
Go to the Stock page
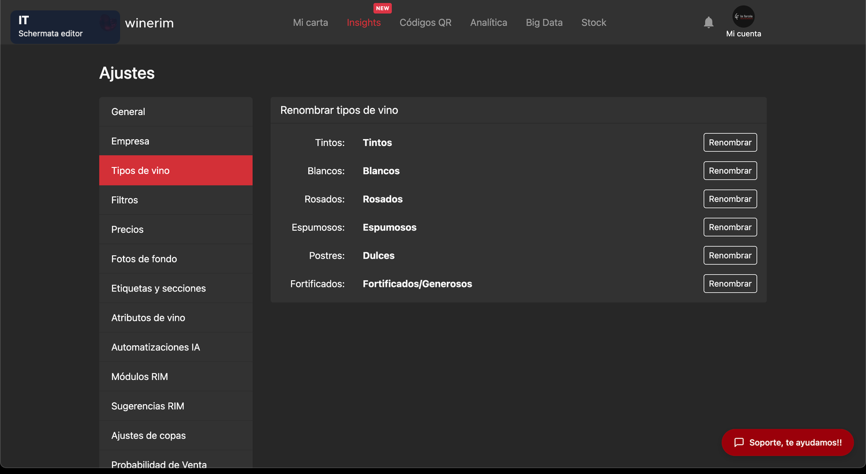[x=593, y=23]
